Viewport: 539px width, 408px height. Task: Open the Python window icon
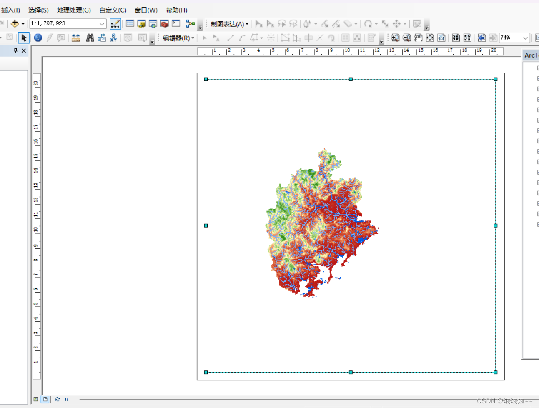tap(176, 24)
